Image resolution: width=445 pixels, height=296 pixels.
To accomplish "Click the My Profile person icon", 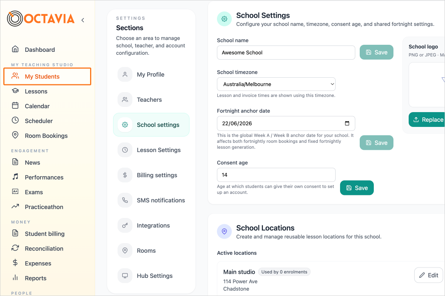I will click(125, 74).
